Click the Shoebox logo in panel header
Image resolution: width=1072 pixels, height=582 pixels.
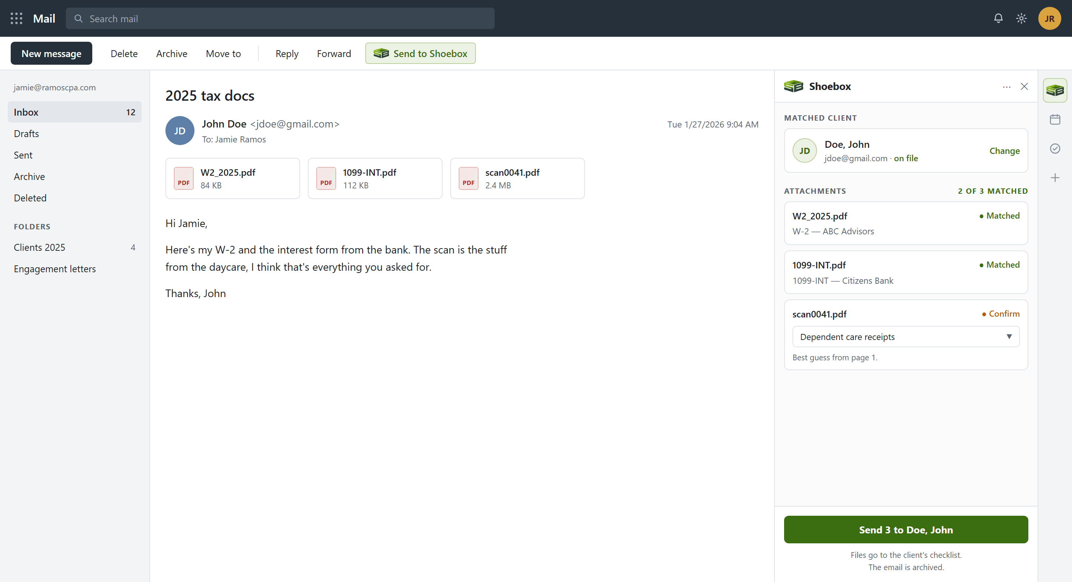[793, 86]
